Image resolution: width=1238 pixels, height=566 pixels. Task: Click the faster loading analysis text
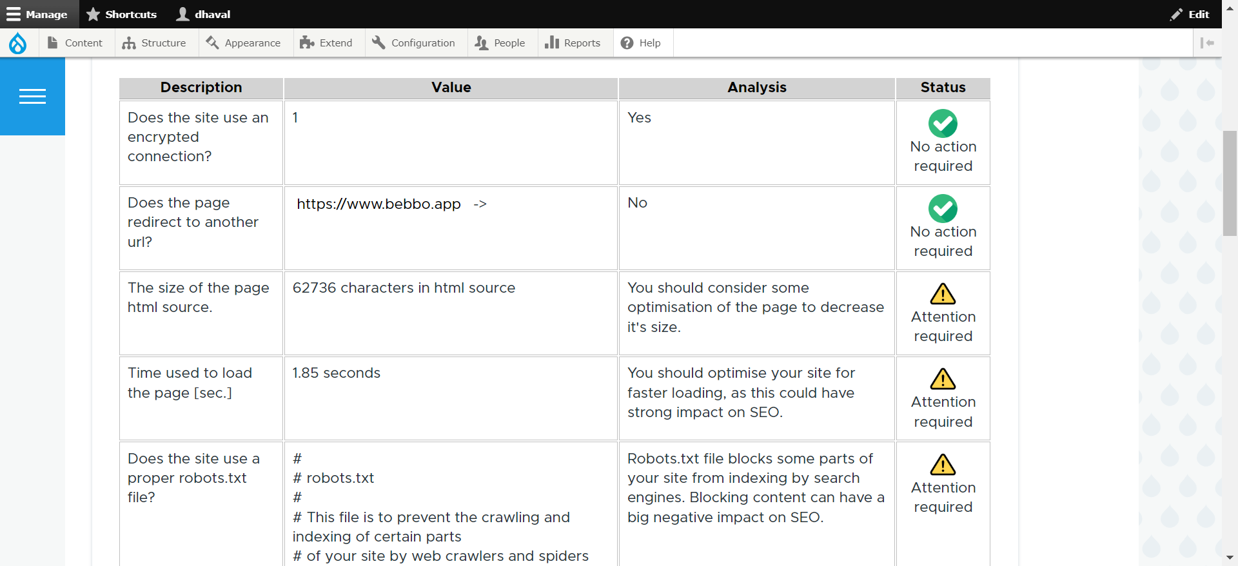741,393
